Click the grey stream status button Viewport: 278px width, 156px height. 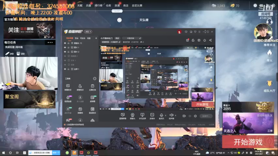click(x=206, y=116)
